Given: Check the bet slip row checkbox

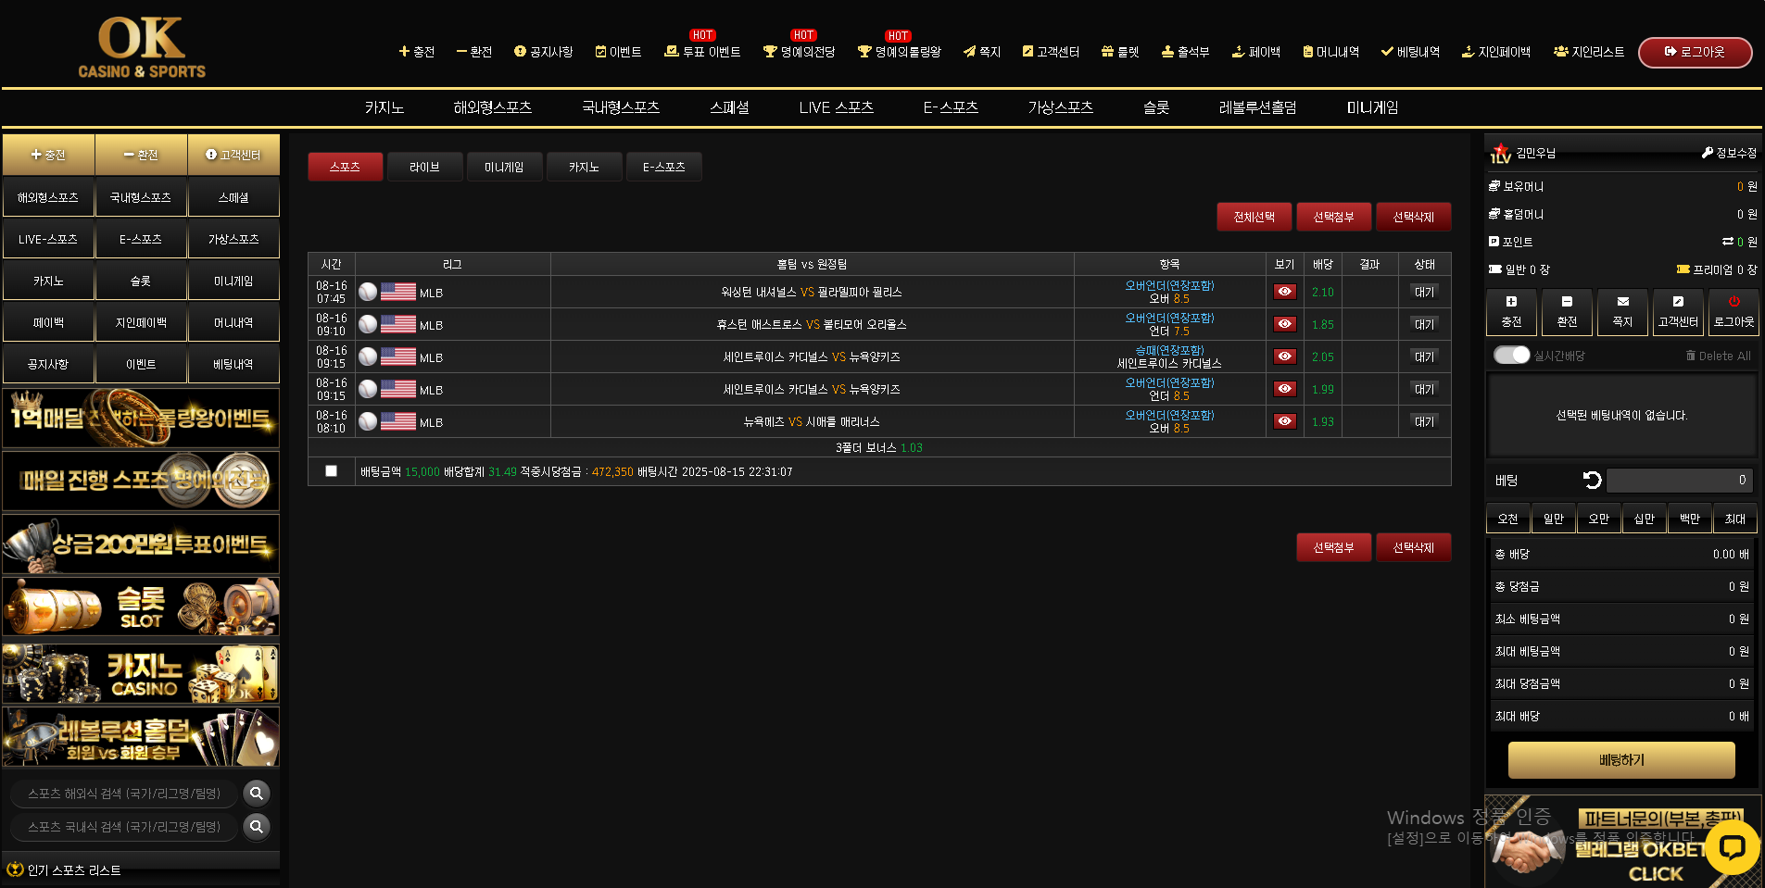Looking at the screenshot, I should click(x=331, y=471).
